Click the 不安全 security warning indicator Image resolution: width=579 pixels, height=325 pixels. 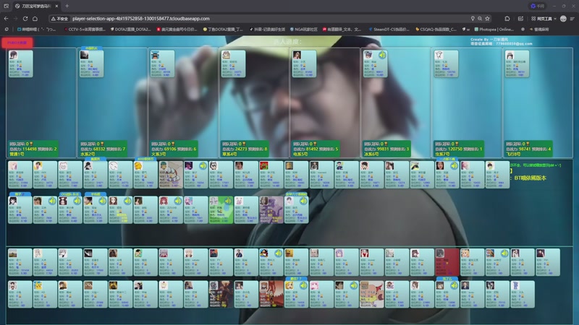(59, 19)
